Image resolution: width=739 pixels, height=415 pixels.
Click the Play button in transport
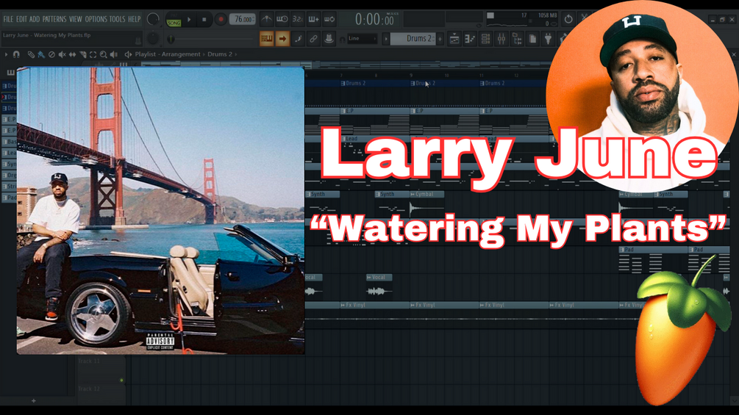point(189,20)
